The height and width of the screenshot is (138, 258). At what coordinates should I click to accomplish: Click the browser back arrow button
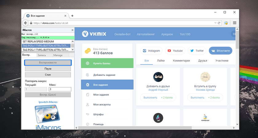(25, 23)
